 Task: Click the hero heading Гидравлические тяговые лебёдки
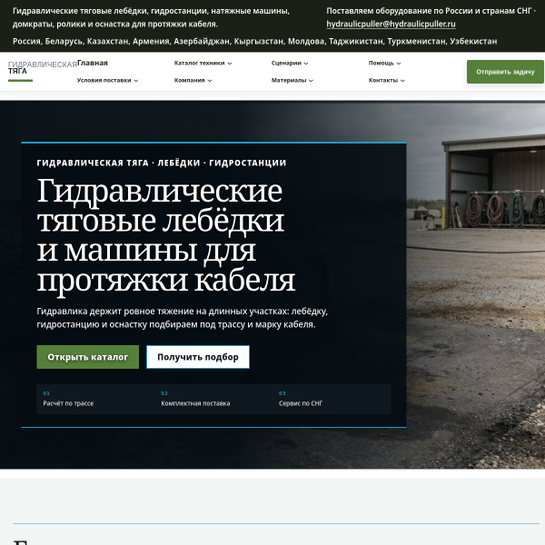[x=166, y=235]
